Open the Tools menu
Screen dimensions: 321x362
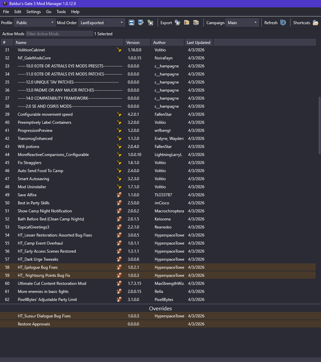61,11
